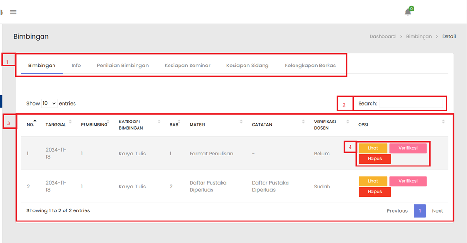Image resolution: width=467 pixels, height=243 pixels.
Task: Sort table by TANGGAL column
Action: 70,121
